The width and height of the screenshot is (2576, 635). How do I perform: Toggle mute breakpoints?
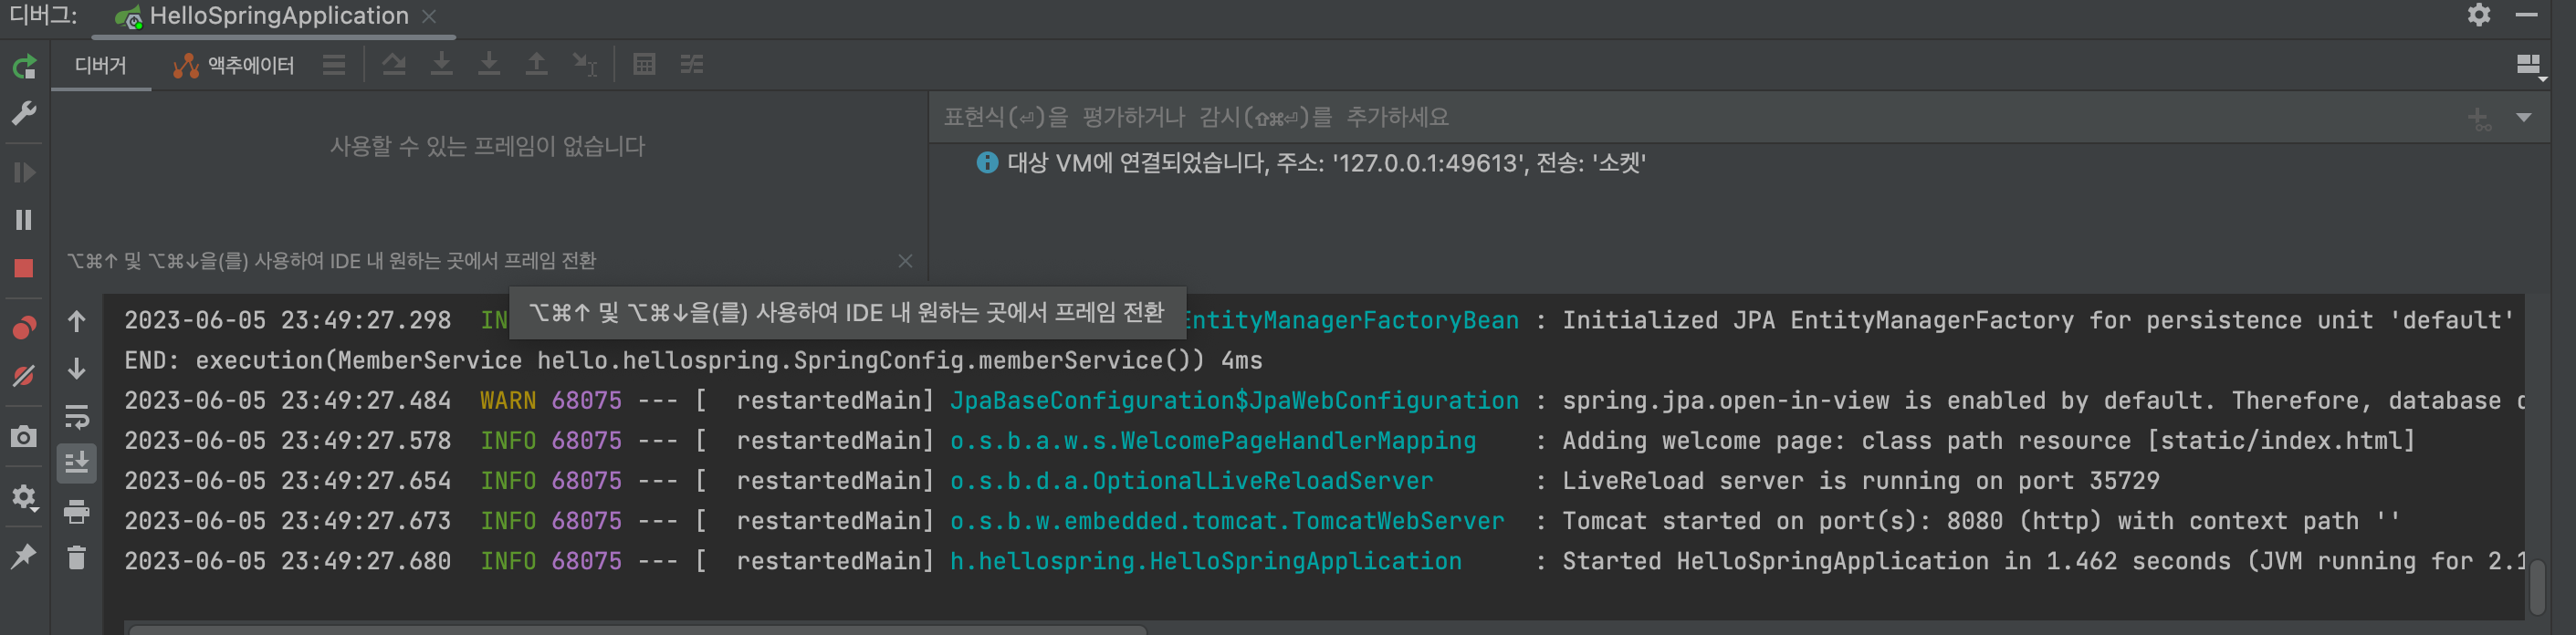pos(24,376)
